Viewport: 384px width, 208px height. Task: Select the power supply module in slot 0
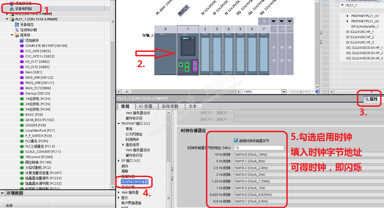[165, 54]
